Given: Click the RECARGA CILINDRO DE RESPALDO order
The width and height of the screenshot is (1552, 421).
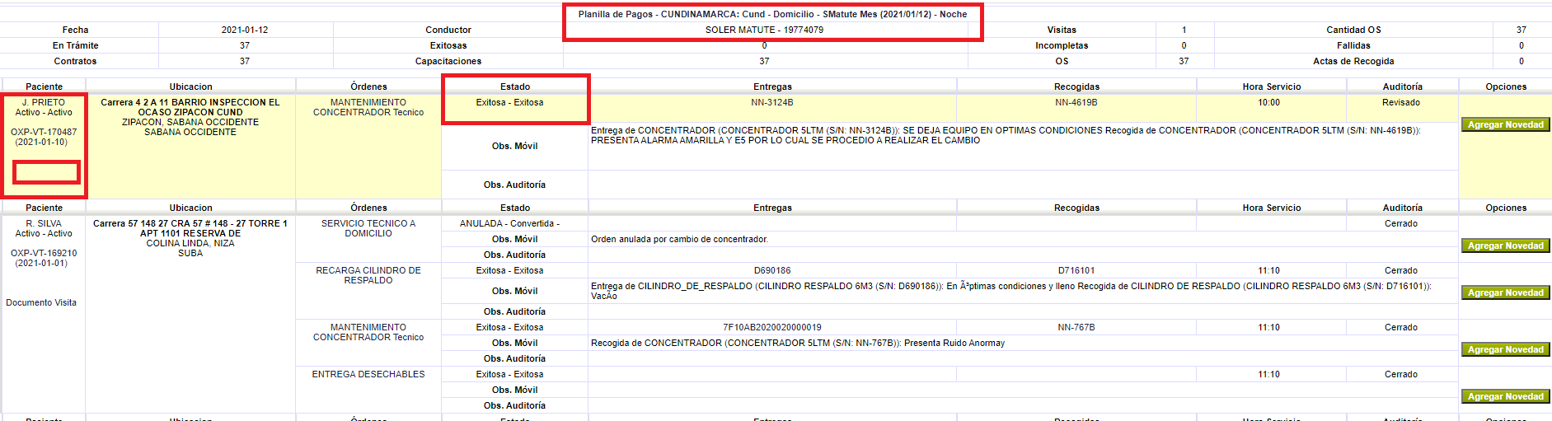Looking at the screenshot, I should point(368,275).
